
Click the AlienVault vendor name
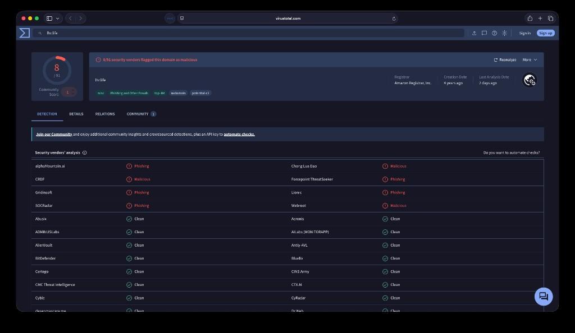[x=44, y=245]
